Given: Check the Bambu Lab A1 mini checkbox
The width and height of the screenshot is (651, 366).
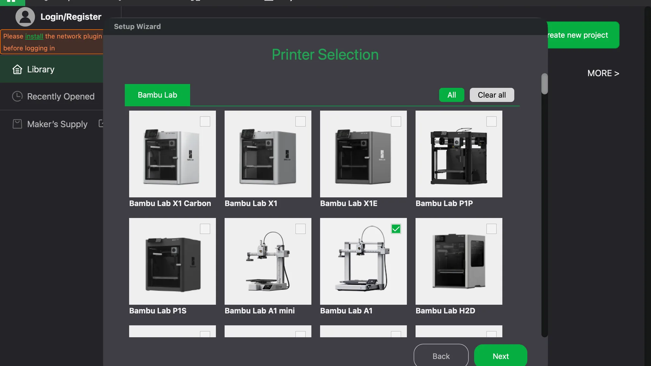Looking at the screenshot, I should click(300, 229).
